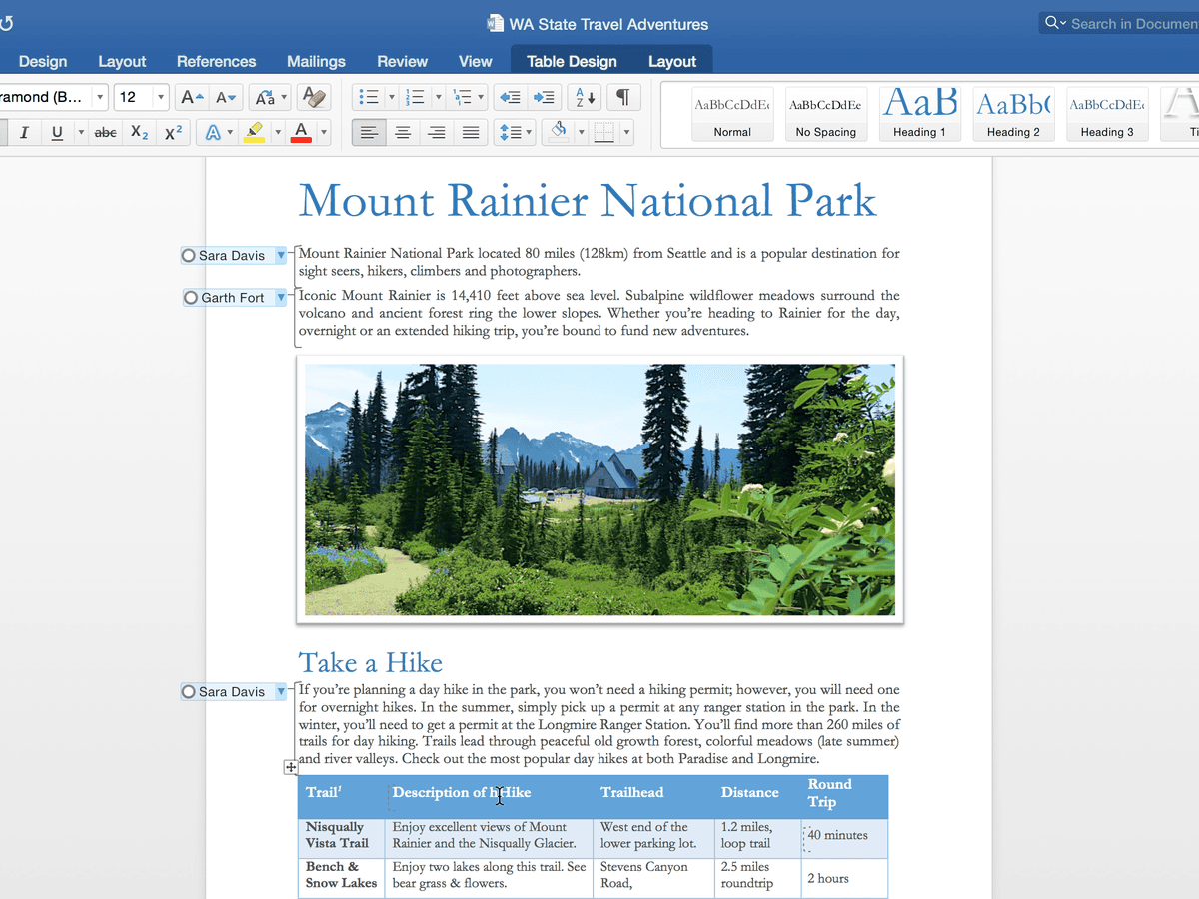1199x899 pixels.
Task: Apply the Normal style
Action: (x=732, y=114)
